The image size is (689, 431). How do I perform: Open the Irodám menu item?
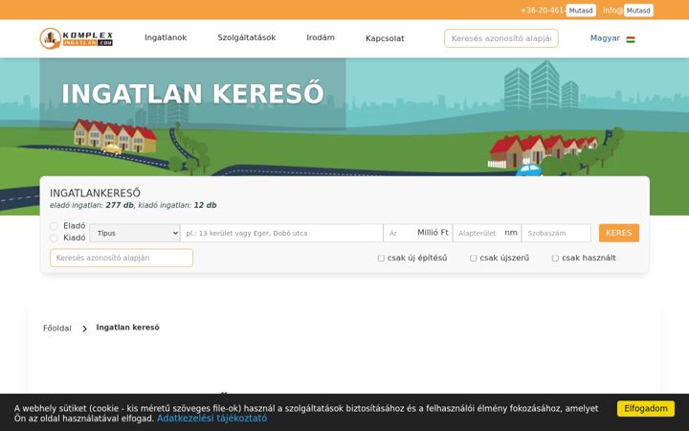(321, 37)
